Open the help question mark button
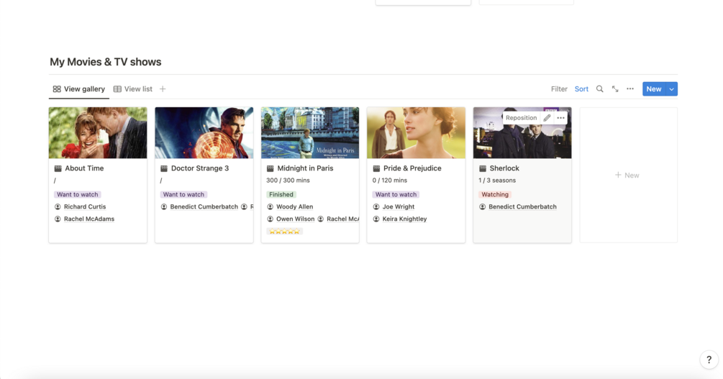This screenshot has width=723, height=379. tap(709, 360)
